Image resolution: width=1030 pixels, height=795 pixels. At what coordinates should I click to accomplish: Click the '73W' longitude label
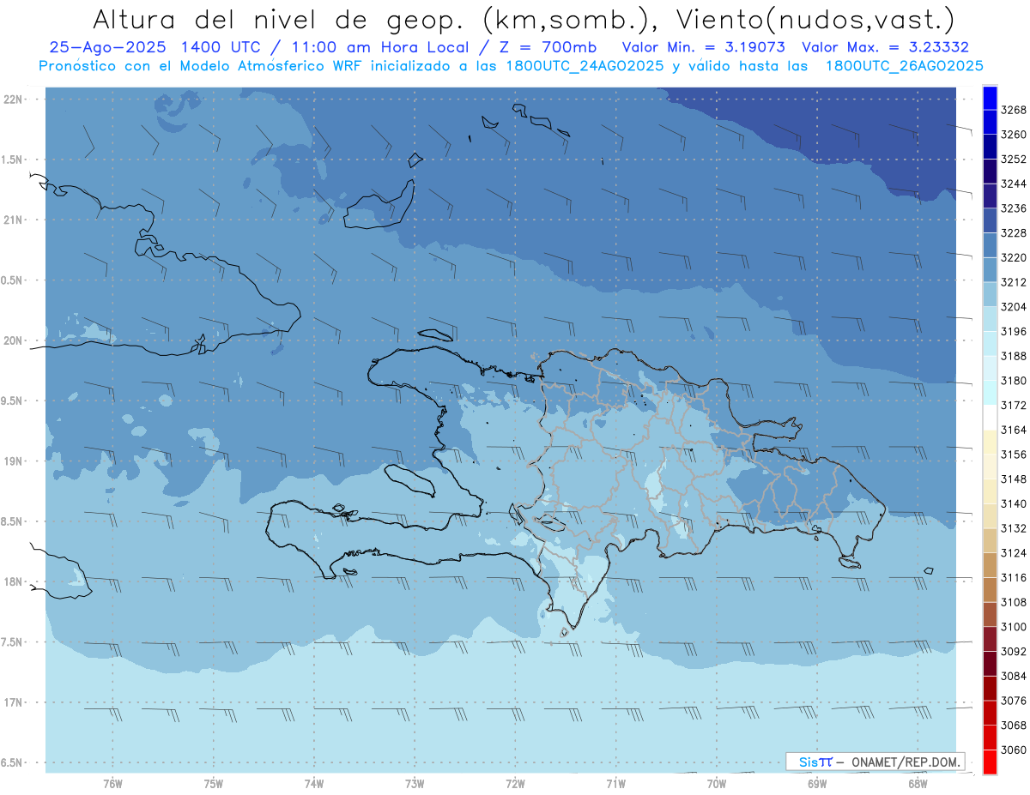click(415, 782)
